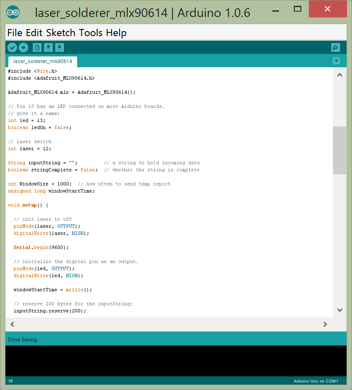Click 'Arduino Uno on COM1' board label
This screenshot has width=352, height=390.
click(x=316, y=381)
